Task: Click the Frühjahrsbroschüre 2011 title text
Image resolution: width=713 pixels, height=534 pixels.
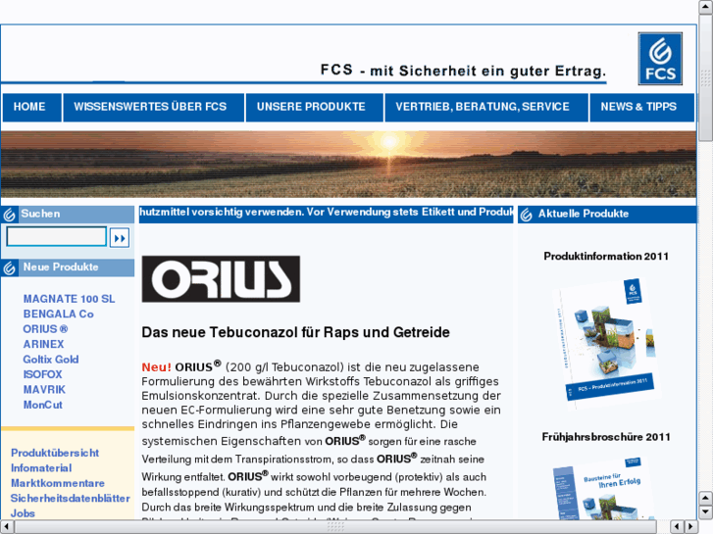Action: coord(606,437)
